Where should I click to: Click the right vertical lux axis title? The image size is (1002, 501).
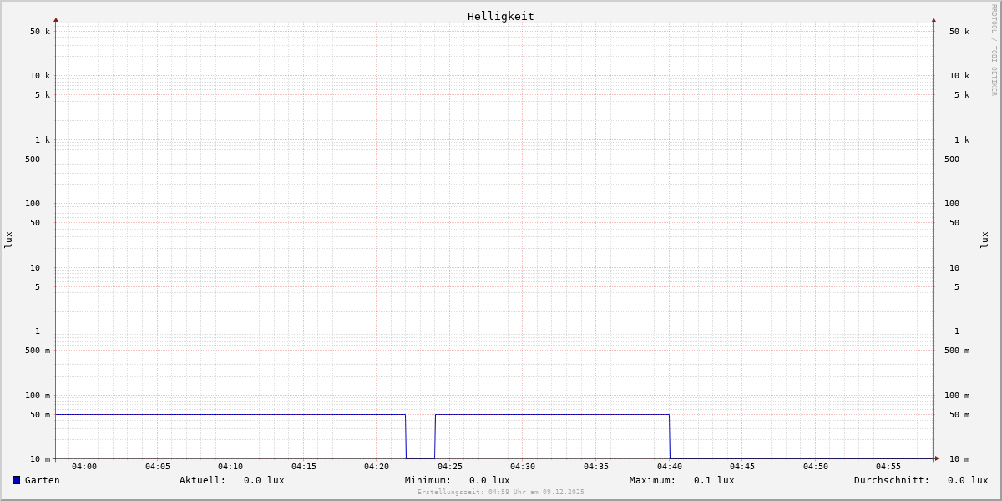pyautogui.click(x=984, y=240)
